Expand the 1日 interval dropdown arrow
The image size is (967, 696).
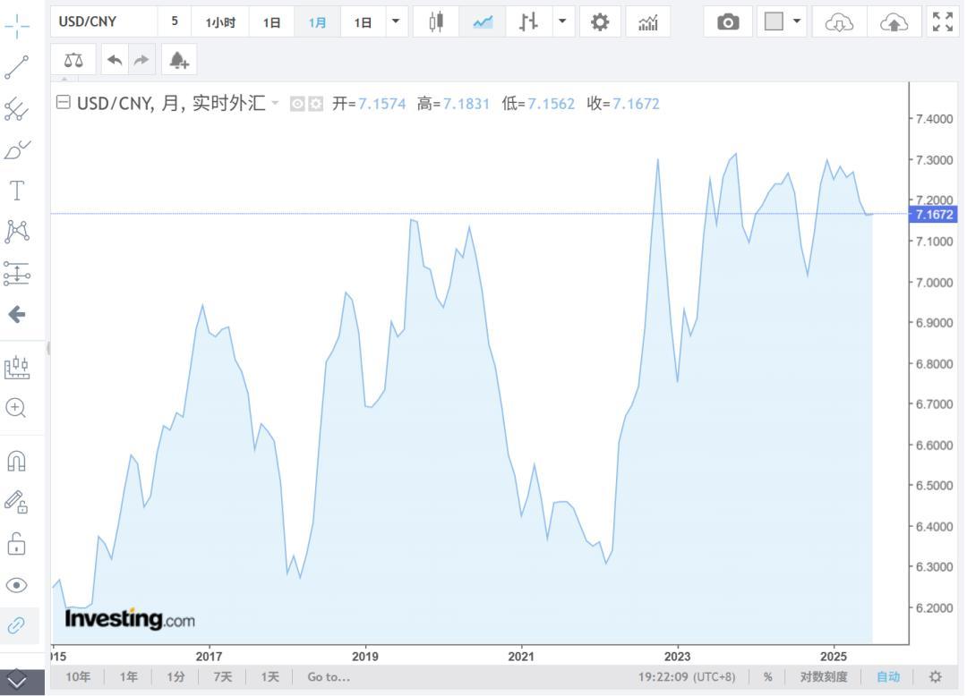pos(395,22)
